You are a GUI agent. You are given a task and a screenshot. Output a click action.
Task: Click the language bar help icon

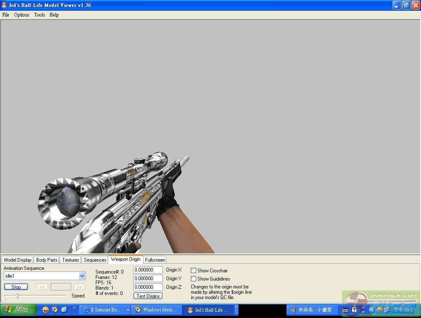tap(354, 310)
